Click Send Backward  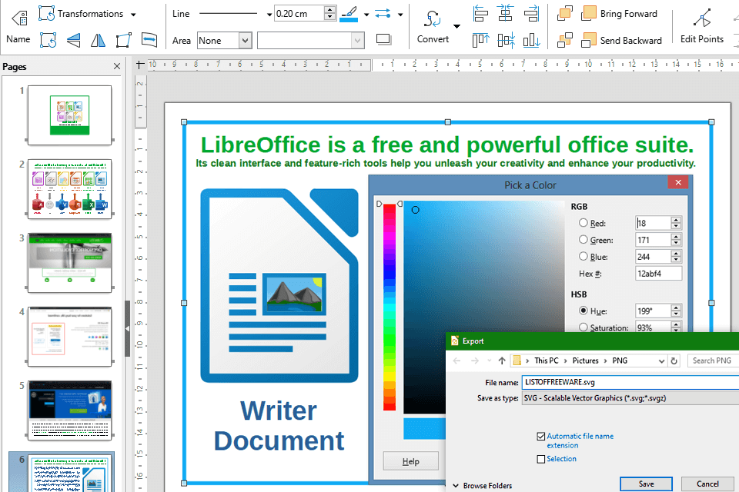tap(622, 40)
